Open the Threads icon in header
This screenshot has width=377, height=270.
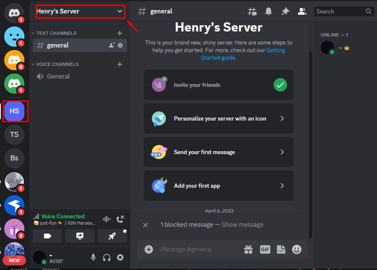252,11
